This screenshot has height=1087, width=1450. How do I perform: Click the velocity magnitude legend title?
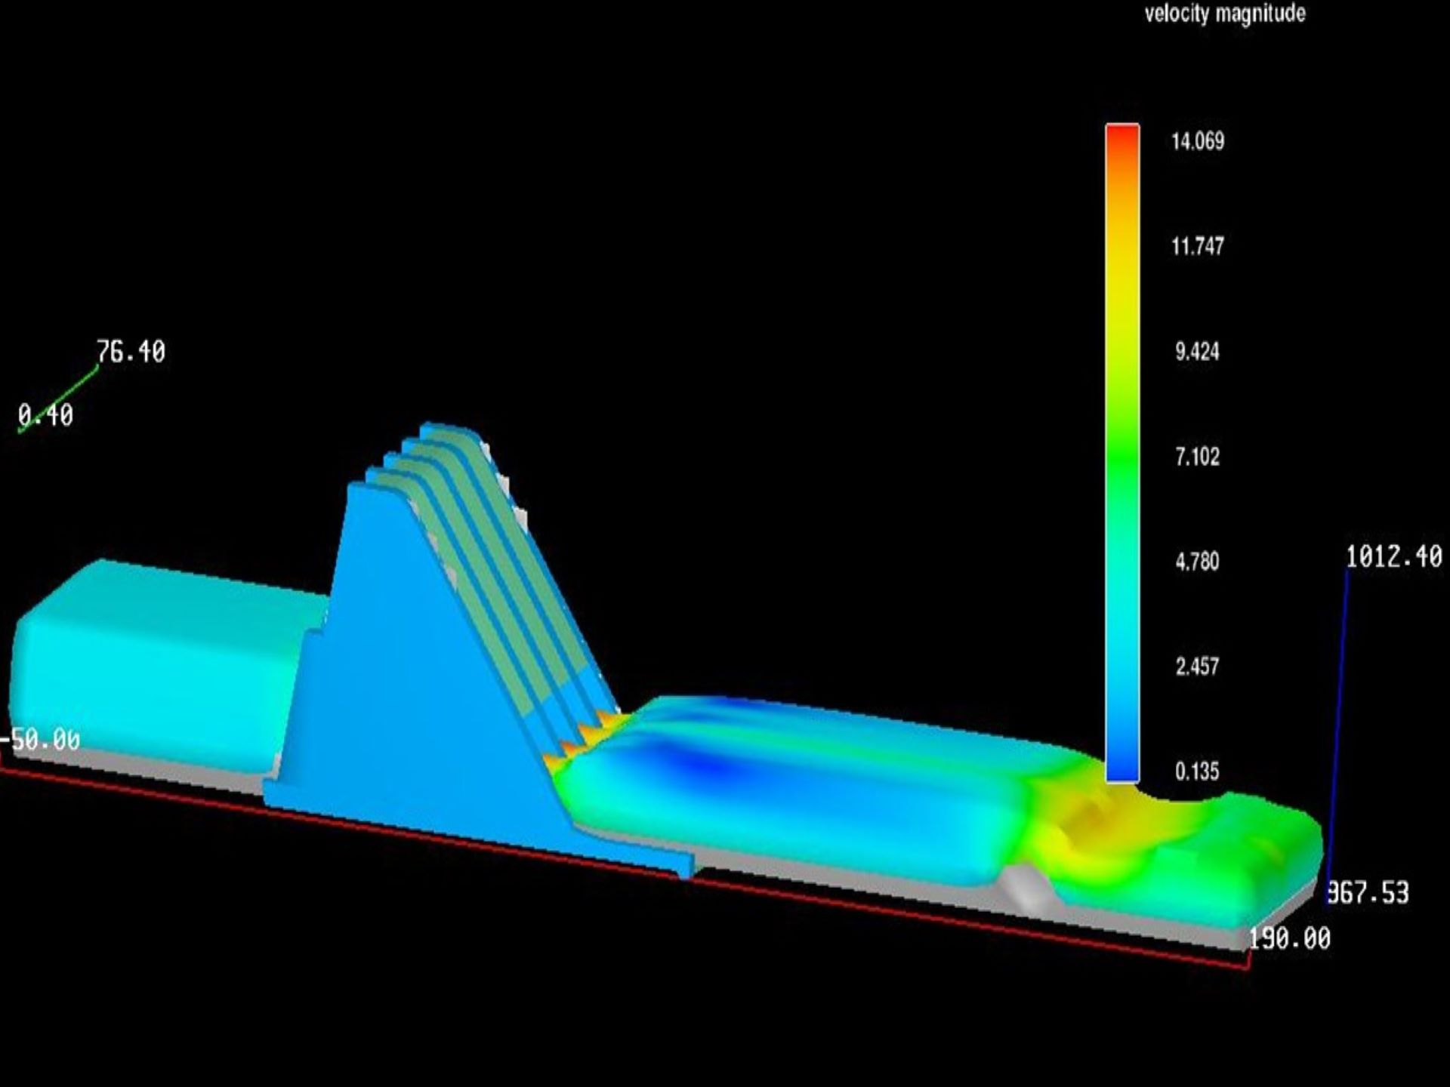point(1224,14)
